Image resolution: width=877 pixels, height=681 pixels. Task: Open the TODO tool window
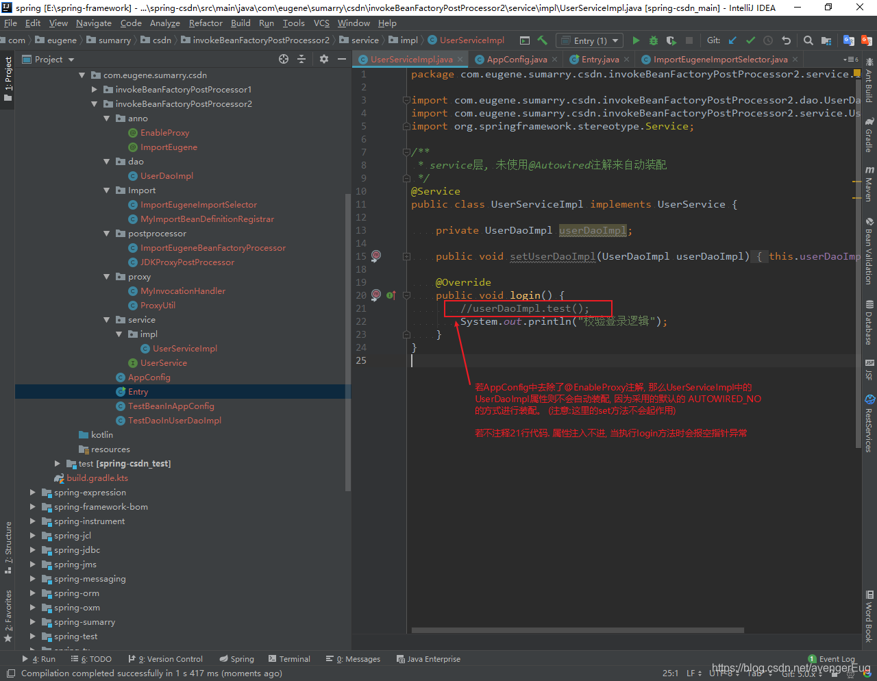[x=91, y=659]
